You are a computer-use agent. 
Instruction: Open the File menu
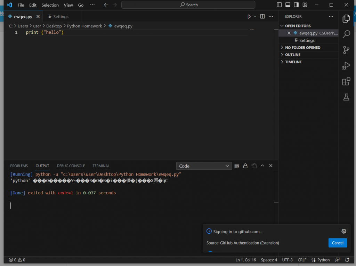pyautogui.click(x=21, y=5)
